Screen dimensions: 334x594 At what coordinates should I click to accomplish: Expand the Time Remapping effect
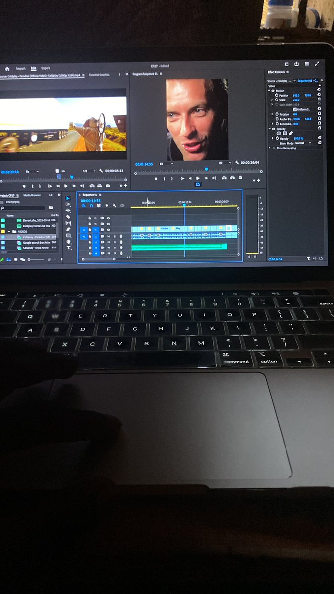269,148
